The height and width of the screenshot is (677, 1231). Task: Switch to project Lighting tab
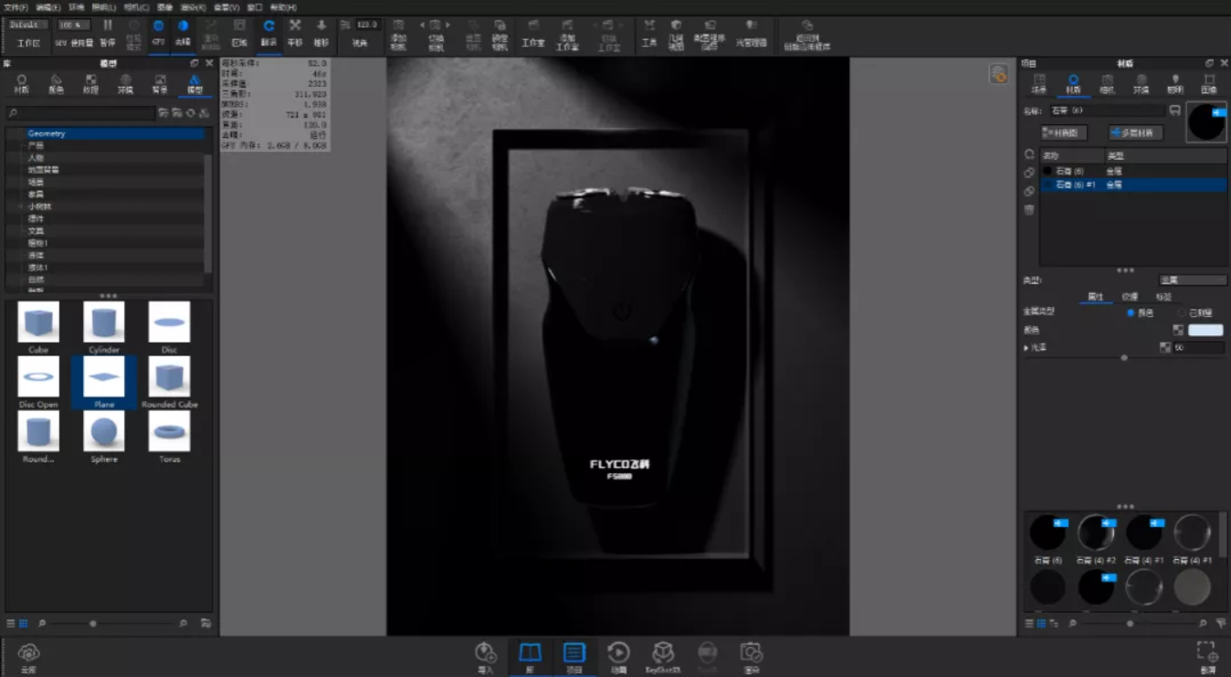pyautogui.click(x=1175, y=84)
